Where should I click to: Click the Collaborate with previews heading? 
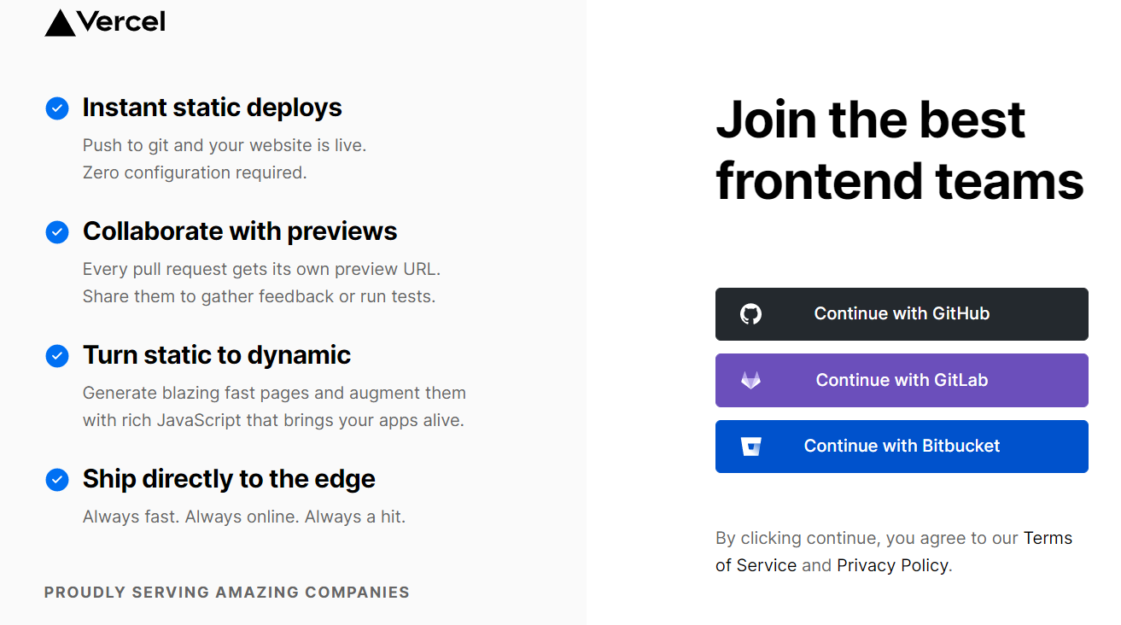(240, 231)
